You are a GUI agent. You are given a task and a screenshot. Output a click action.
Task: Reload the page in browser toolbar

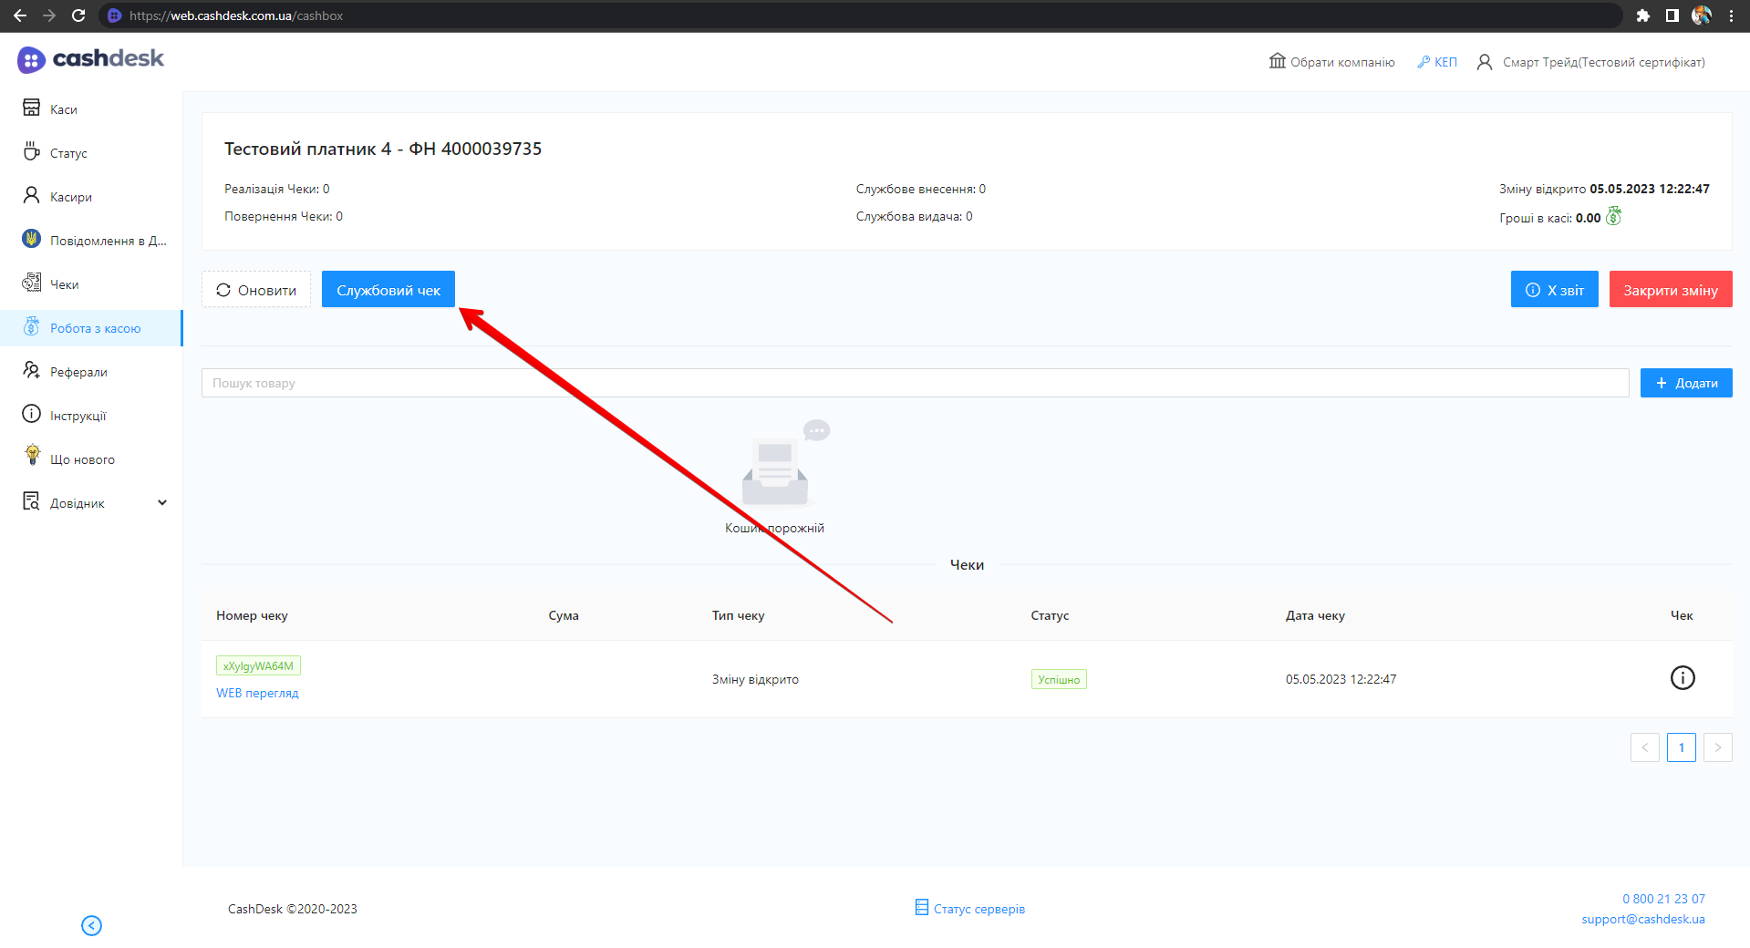78,15
